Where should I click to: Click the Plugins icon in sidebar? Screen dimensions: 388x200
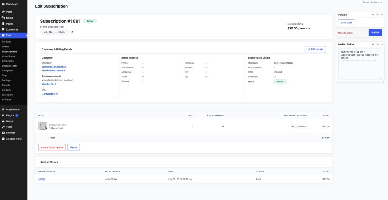(x=3, y=115)
